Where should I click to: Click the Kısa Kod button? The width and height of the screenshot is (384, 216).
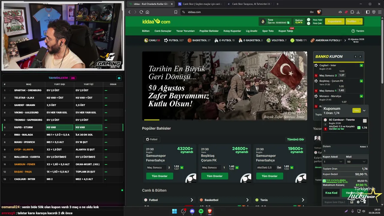click(331, 193)
